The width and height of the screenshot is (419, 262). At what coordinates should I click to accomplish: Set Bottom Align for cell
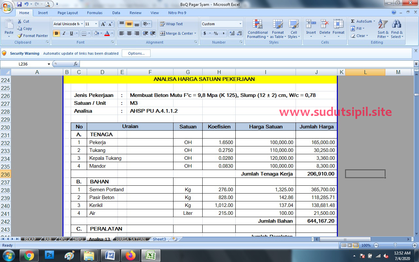tap(137, 24)
